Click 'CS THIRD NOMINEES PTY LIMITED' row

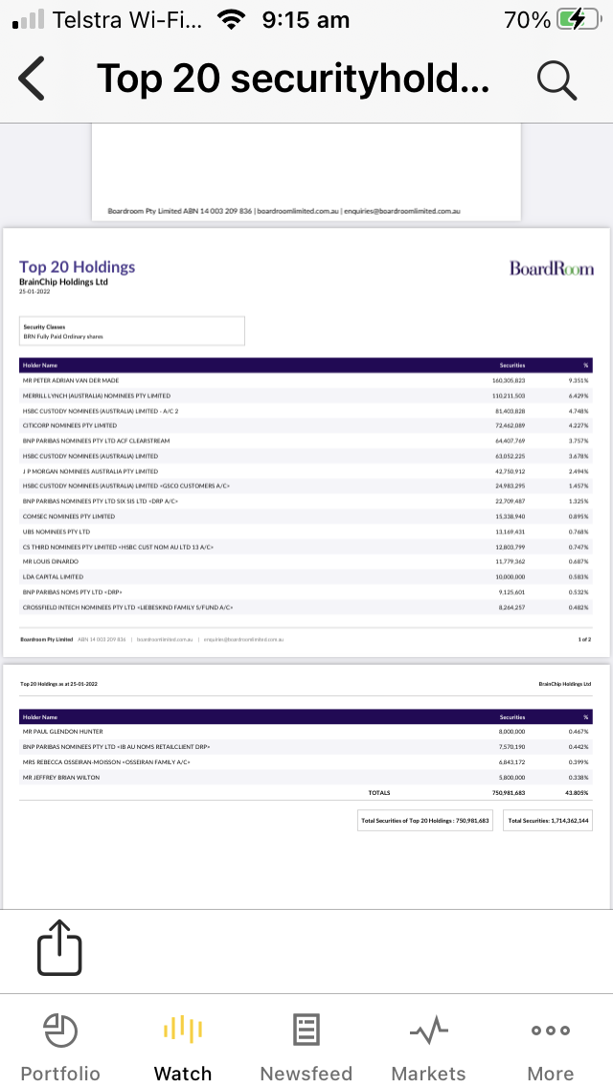[x=306, y=547]
